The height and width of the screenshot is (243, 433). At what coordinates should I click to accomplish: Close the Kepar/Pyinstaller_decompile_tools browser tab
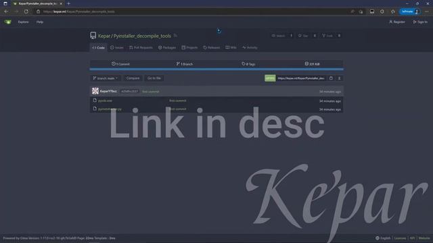[61, 3]
